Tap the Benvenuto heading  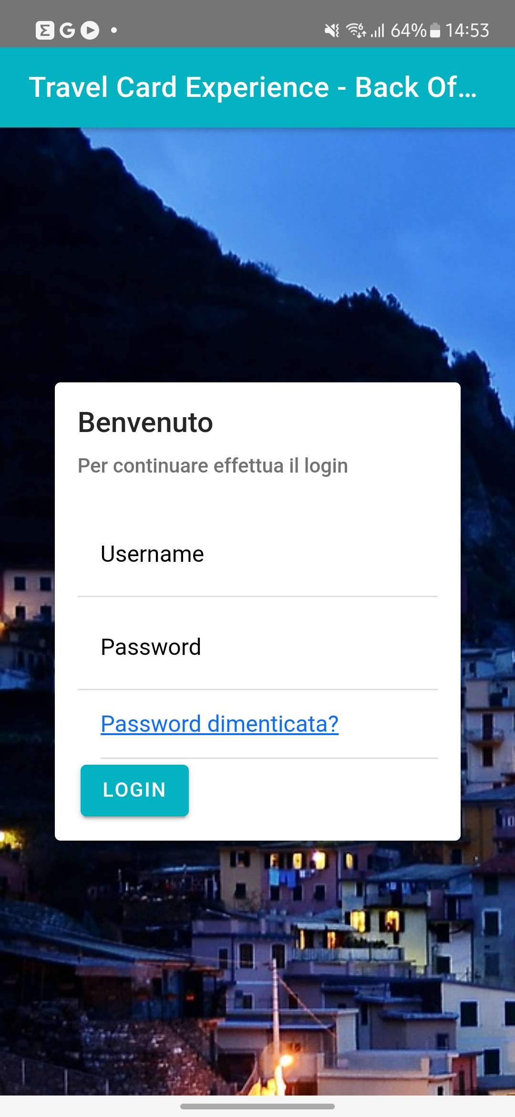(x=145, y=422)
